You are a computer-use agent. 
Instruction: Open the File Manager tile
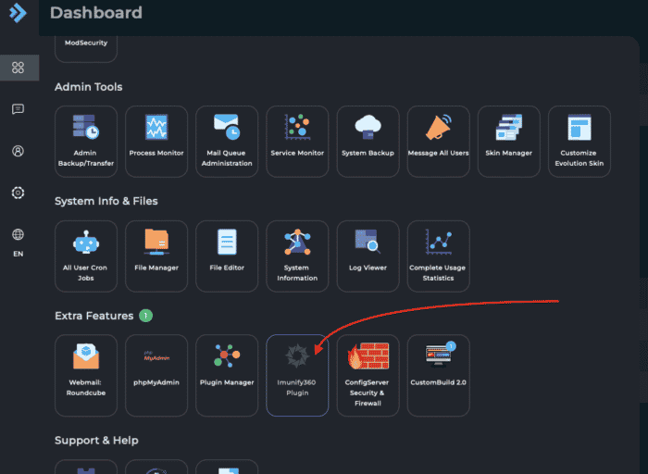click(156, 256)
